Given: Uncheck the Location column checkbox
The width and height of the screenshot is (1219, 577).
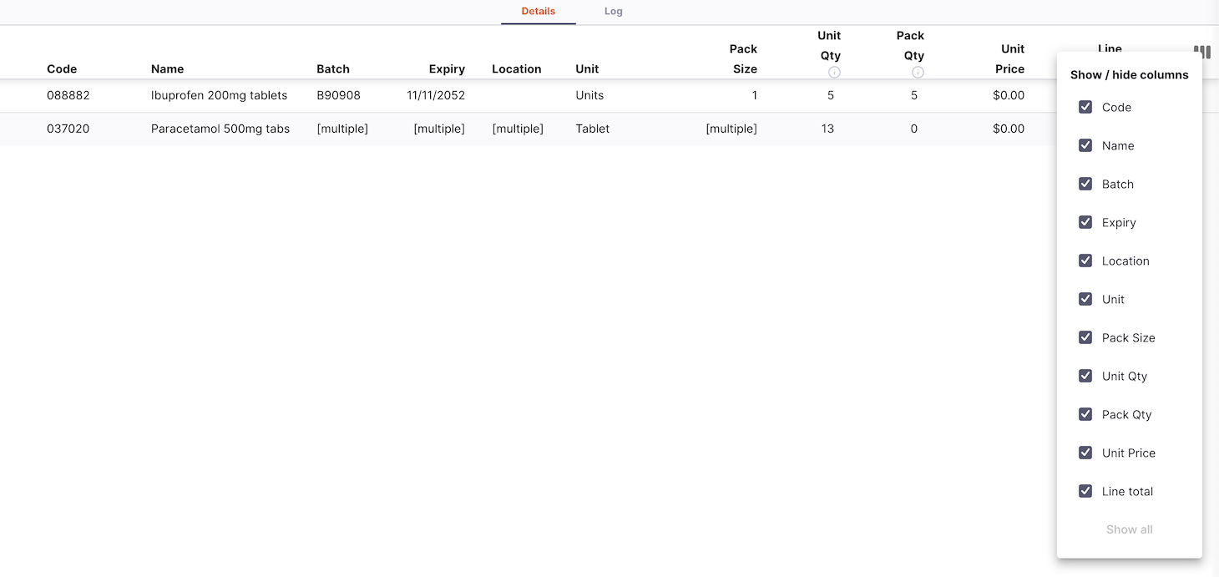Looking at the screenshot, I should [x=1085, y=261].
